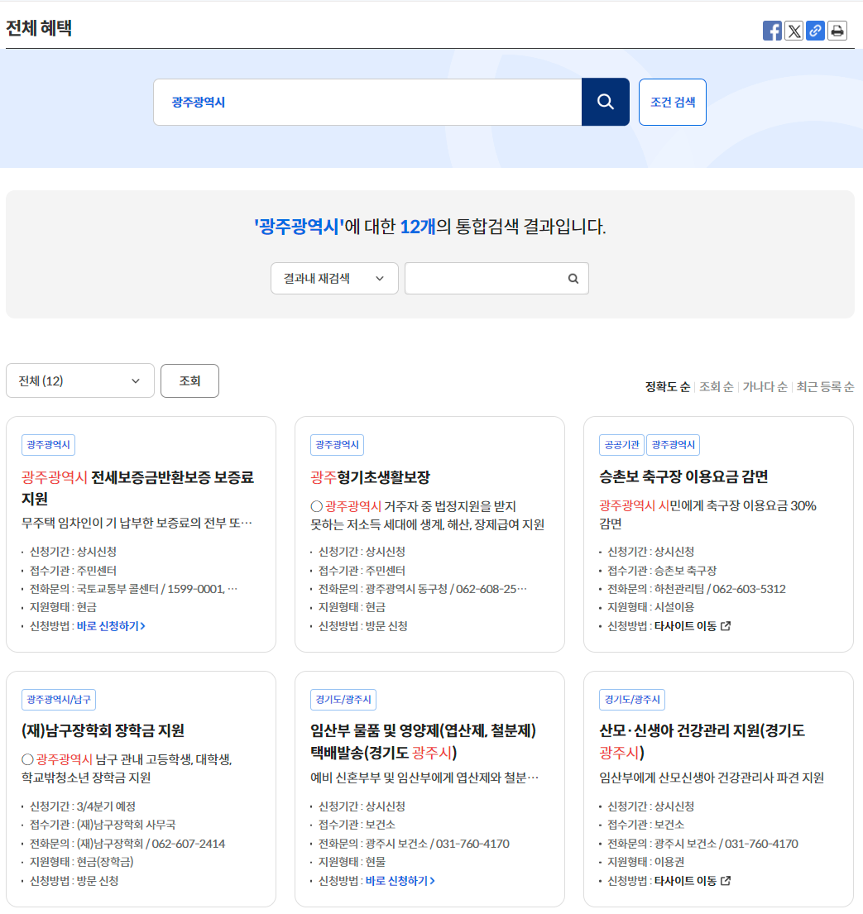The height and width of the screenshot is (914, 863).
Task: Click 광주광역시/남구 tag
Action: [x=59, y=700]
